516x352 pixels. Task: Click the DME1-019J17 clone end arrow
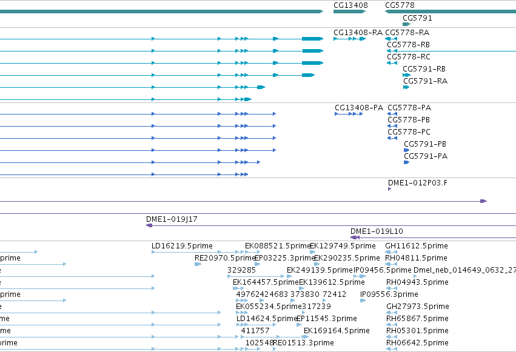tap(149, 225)
